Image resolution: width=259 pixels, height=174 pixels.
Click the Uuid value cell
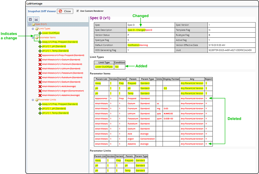pyautogui.click(x=231, y=50)
